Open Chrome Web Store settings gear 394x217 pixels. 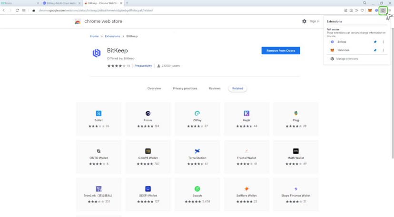[304, 21]
